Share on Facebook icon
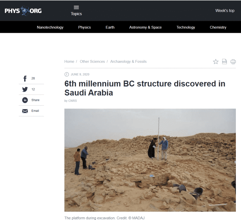Screen dimensions: 241x220 click(25, 78)
